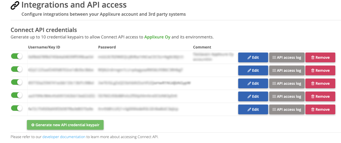Open the Applixure Oy organization link

157,37
